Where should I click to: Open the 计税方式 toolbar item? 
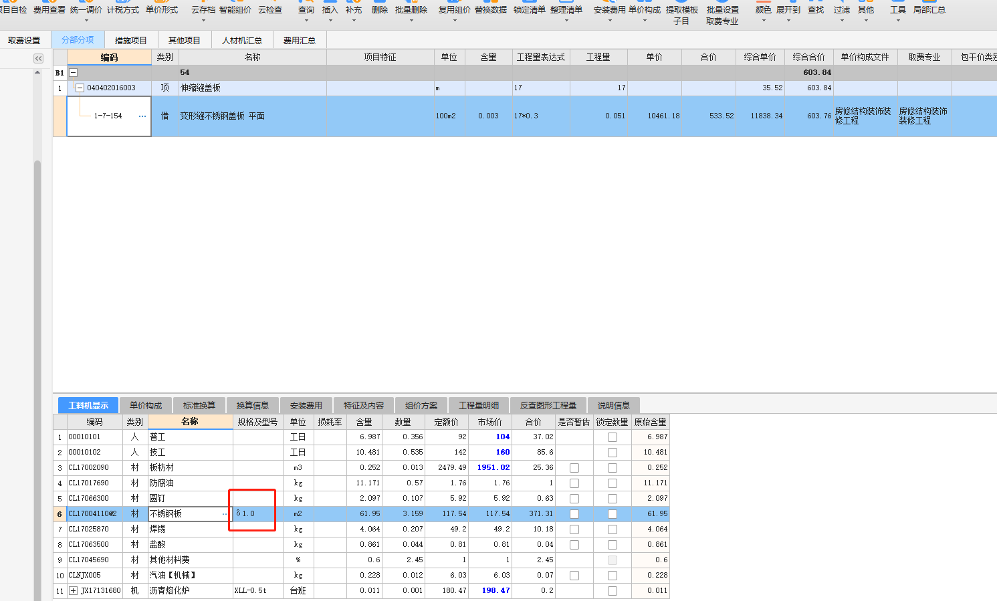(123, 10)
